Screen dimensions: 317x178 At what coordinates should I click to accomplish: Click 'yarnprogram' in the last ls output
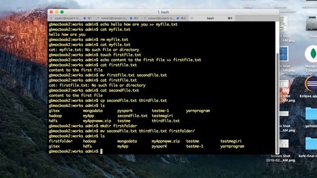pos(232,146)
